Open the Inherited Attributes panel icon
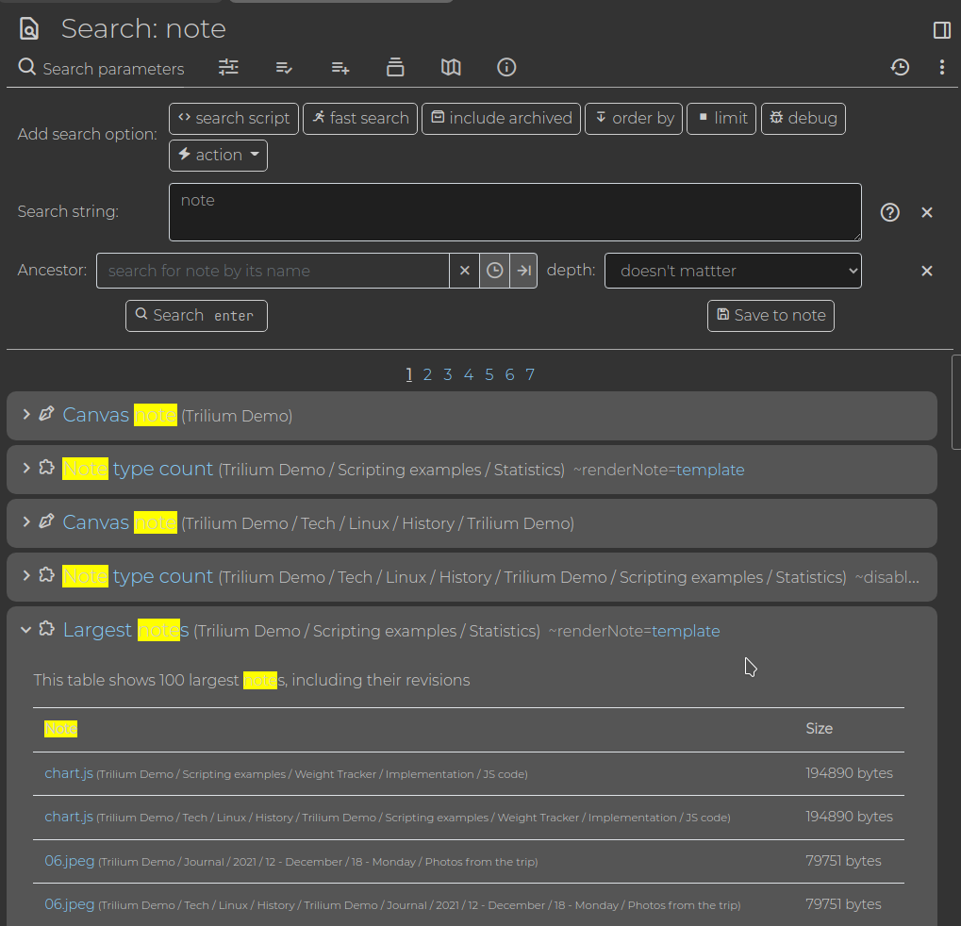This screenshot has height=926, width=961. pos(340,67)
